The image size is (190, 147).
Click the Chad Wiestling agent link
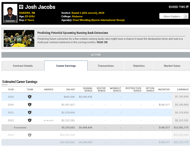click(99, 20)
